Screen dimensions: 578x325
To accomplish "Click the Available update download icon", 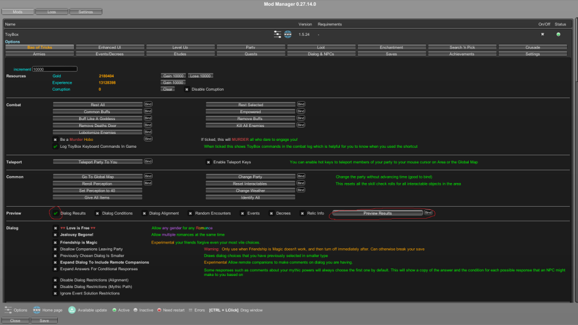I will click(72, 310).
